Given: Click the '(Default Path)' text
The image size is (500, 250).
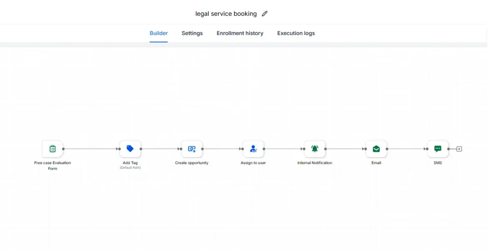Looking at the screenshot, I should coord(130,168).
